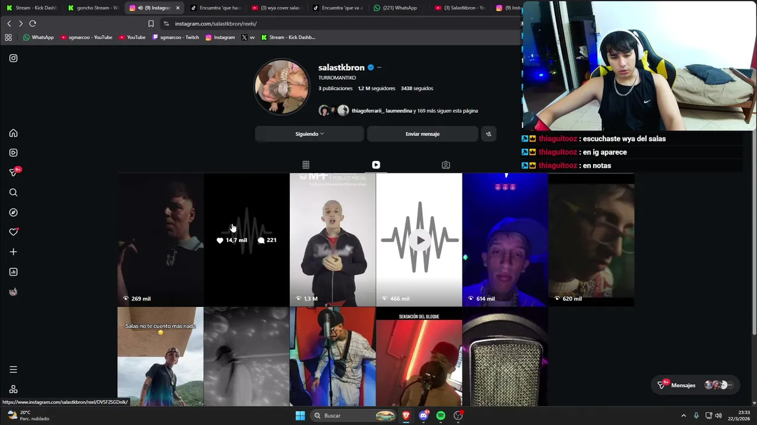757x425 pixels.
Task: Open the More hamburger menu in sidebar
Action: click(13, 370)
